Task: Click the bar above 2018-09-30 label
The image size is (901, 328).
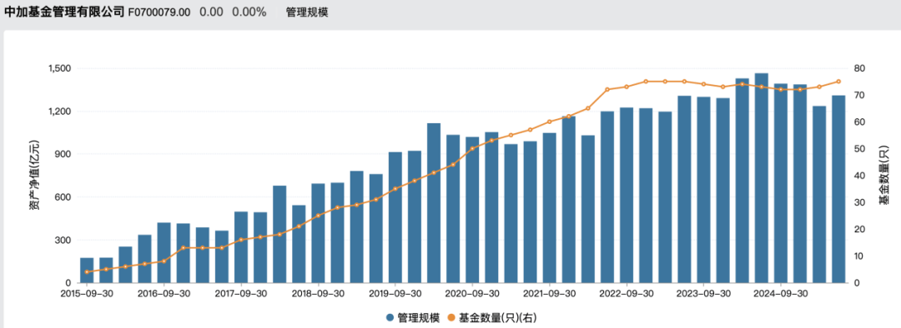Action: (319, 233)
